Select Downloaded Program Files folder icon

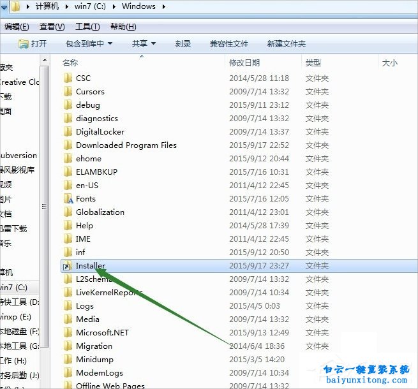(x=68, y=145)
